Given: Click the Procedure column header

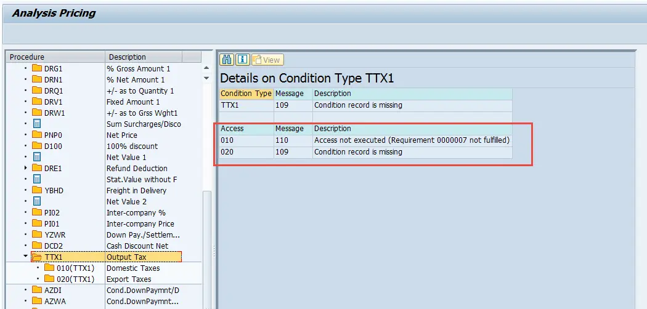Looking at the screenshot, I should [x=55, y=57].
